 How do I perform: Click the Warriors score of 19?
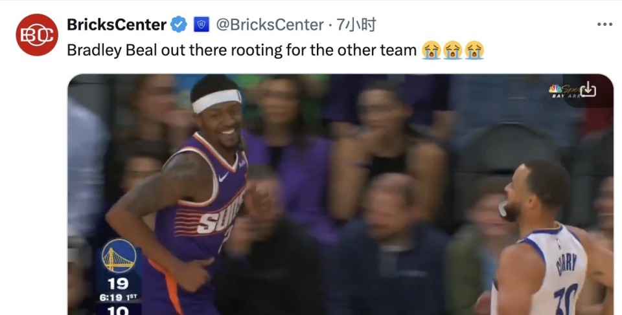[118, 284]
